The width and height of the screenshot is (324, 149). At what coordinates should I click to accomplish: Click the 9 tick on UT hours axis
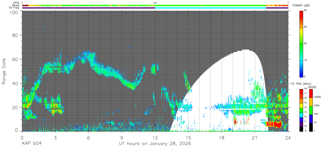point(122,137)
